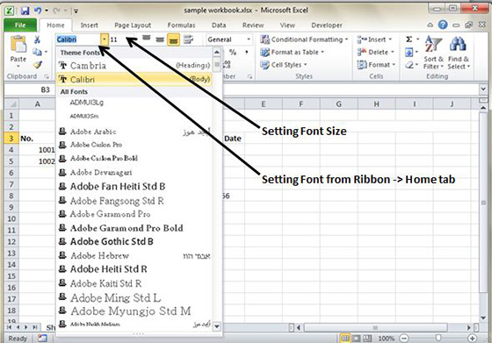The image size is (492, 343).
Task: Click the Fill down icon
Action: pyautogui.click(x=409, y=52)
